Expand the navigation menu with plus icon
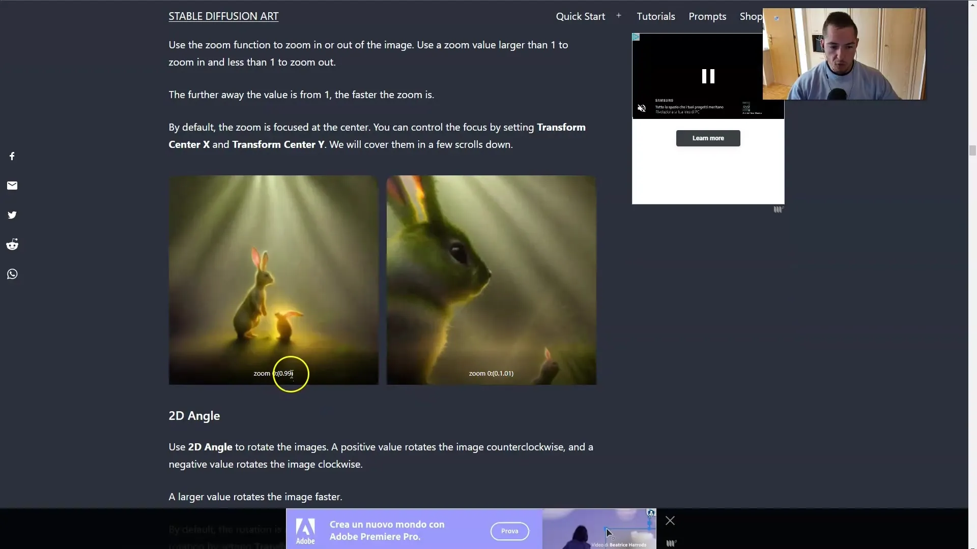 617,15
